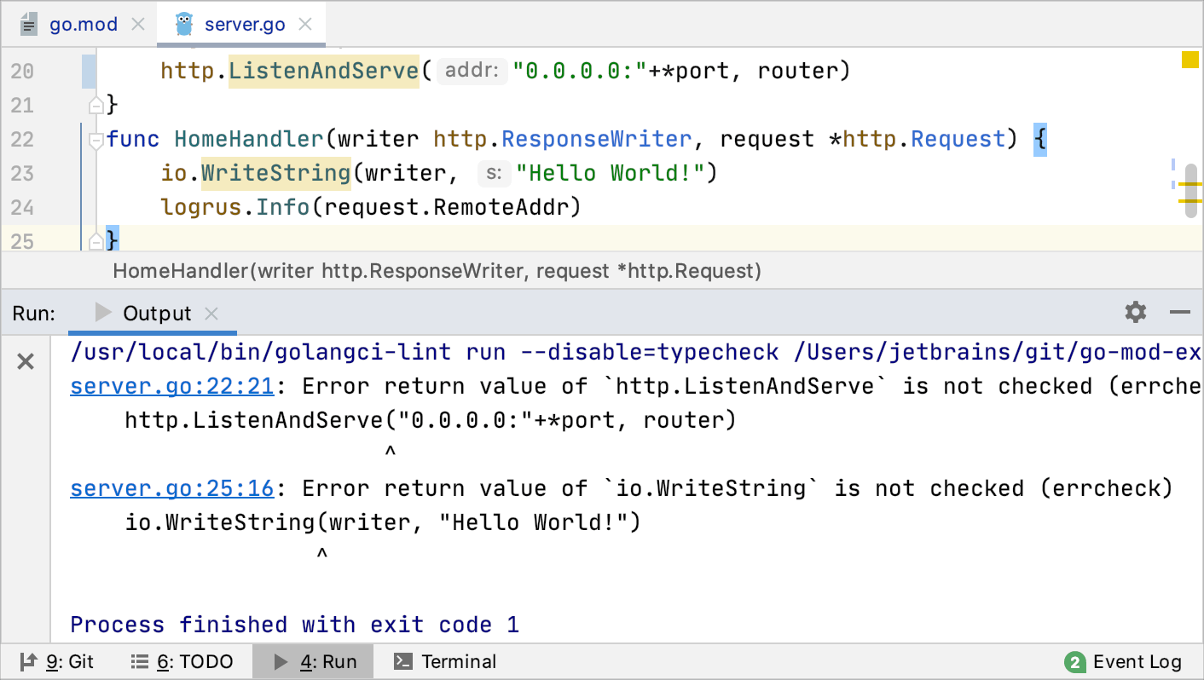This screenshot has height=680, width=1204.
Task: Select the server.go editor tab
Action: [244, 24]
